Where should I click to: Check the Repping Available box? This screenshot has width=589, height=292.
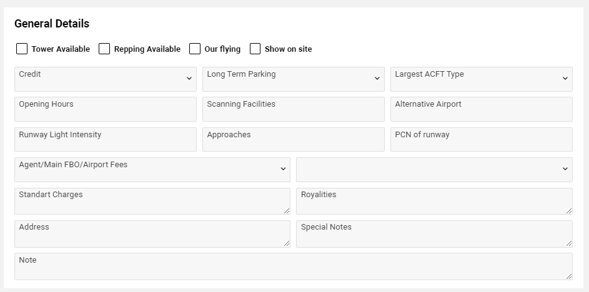pos(104,49)
